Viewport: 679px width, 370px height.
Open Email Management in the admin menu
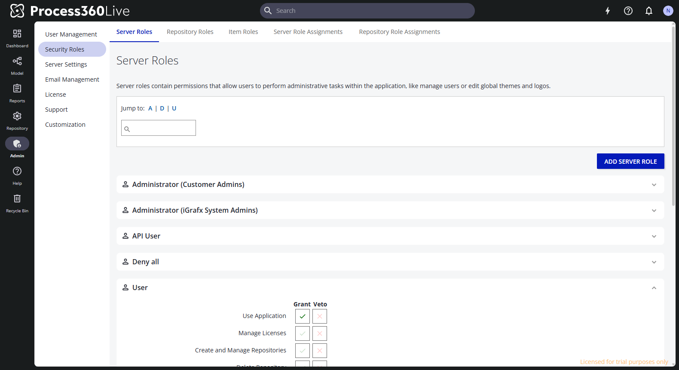[x=72, y=80]
